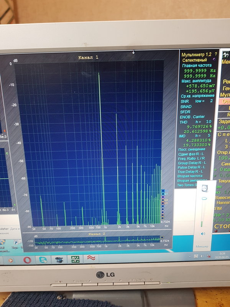The width and height of the screenshot is (230, 307).
Task: Click the highlighted Осц menu item
Action: [x=224, y=101]
